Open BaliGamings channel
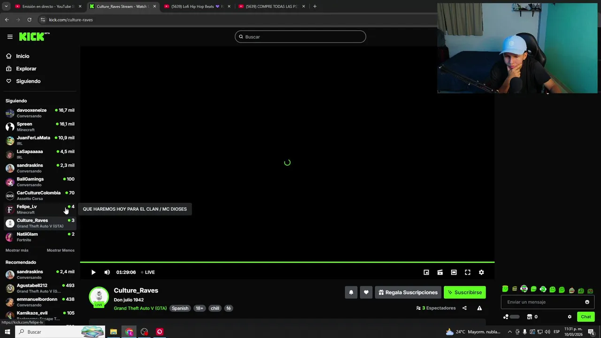 click(40, 182)
